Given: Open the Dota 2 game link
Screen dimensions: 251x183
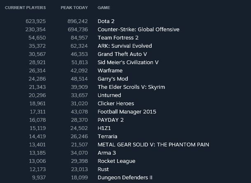Looking at the screenshot, I should click(x=106, y=21).
